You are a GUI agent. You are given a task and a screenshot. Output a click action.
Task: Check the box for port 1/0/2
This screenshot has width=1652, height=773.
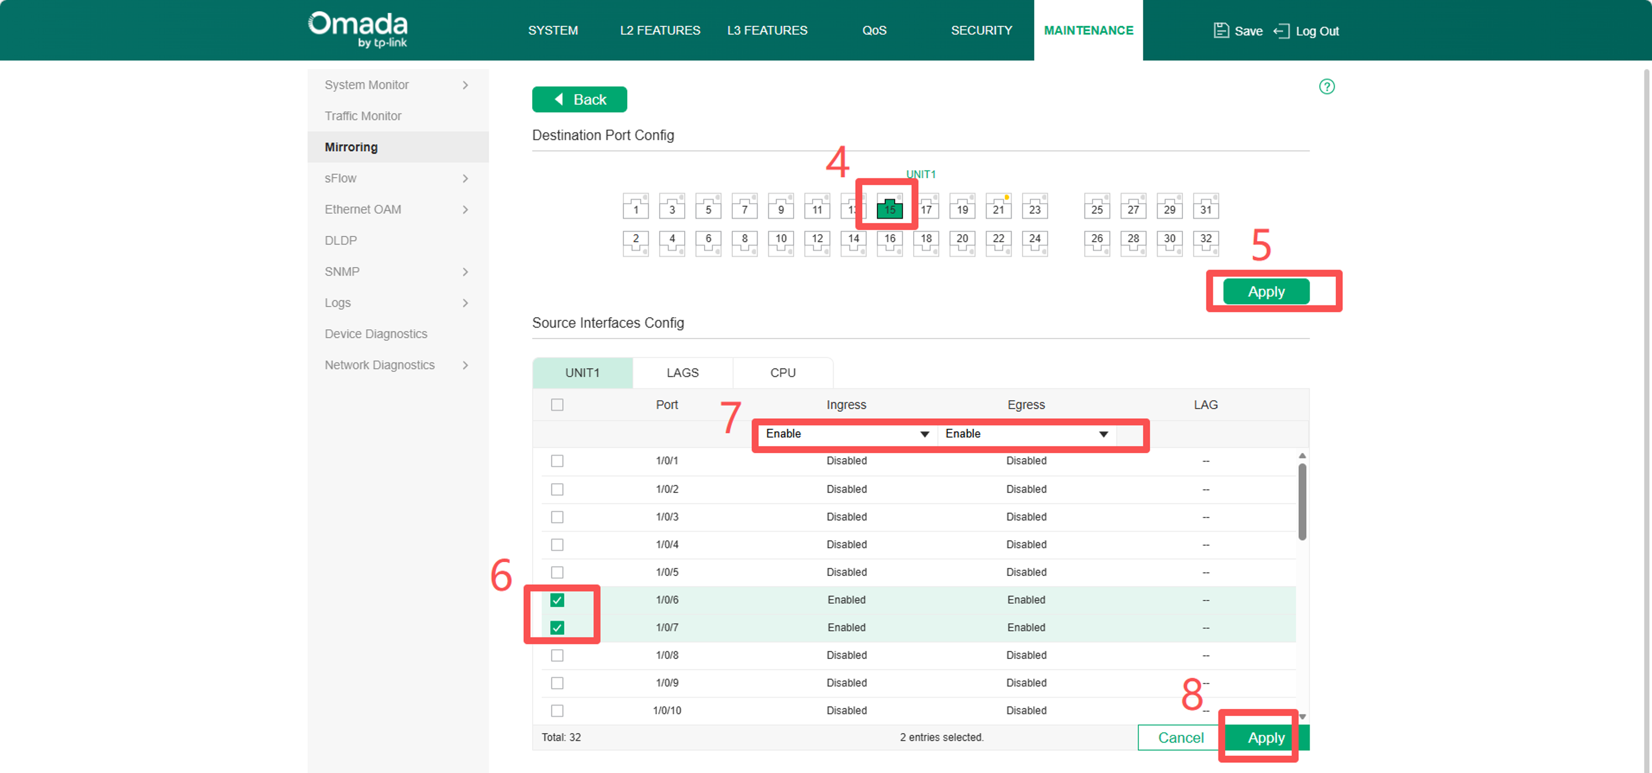pos(556,489)
